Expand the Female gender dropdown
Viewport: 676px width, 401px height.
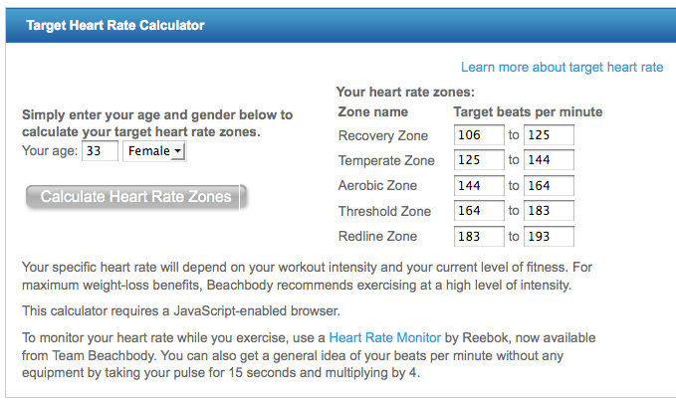click(x=154, y=151)
